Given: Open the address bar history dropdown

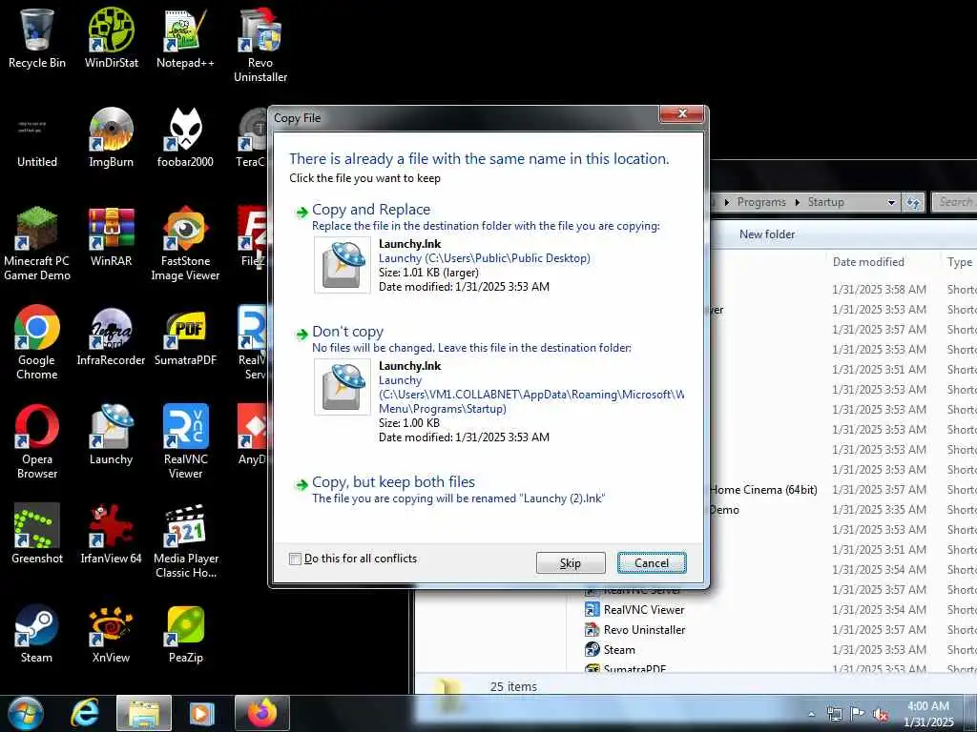Looking at the screenshot, I should pyautogui.click(x=891, y=202).
